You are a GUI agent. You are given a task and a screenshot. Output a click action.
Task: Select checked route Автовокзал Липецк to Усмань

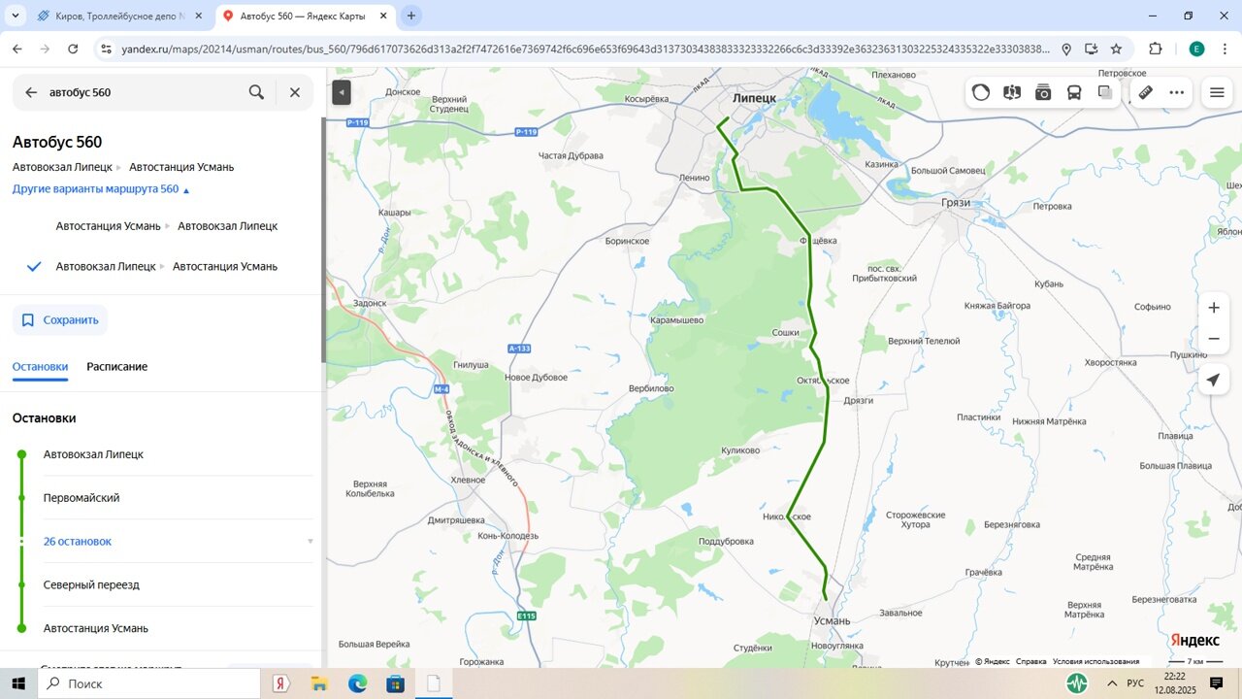click(167, 266)
